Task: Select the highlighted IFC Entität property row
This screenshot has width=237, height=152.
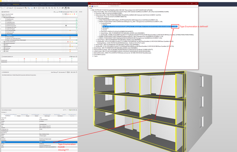Action: [x=39, y=142]
